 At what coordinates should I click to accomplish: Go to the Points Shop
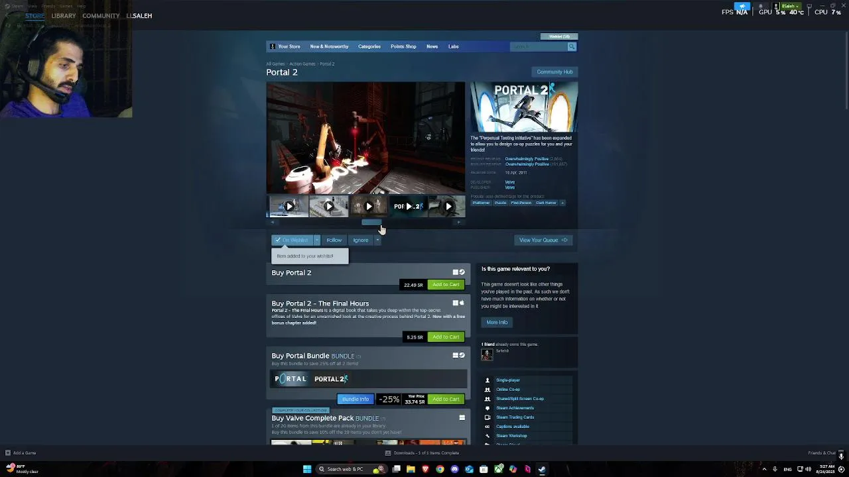point(403,46)
